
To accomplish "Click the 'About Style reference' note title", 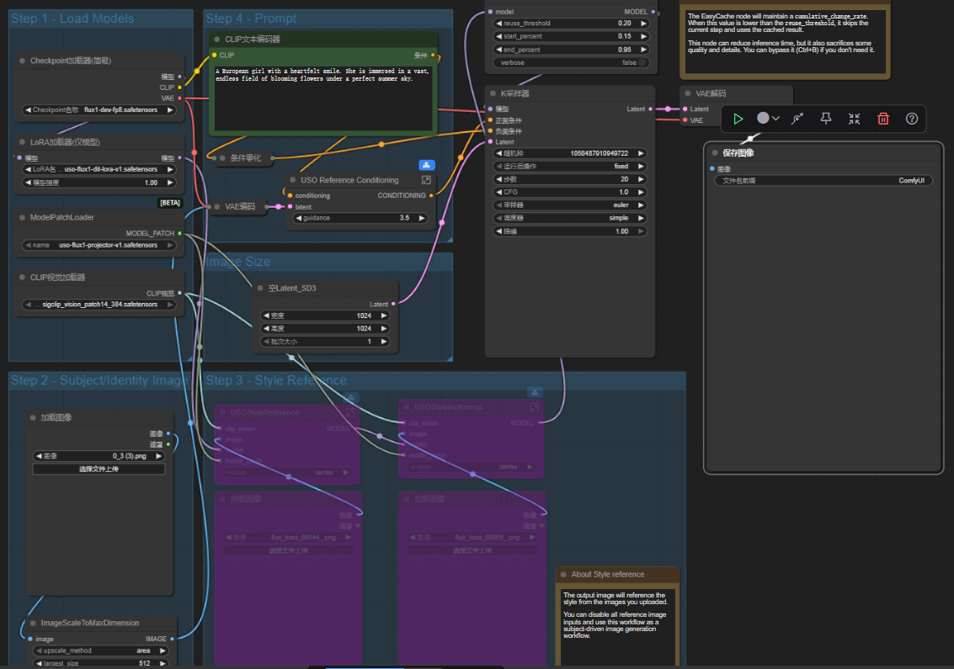I will (608, 574).
